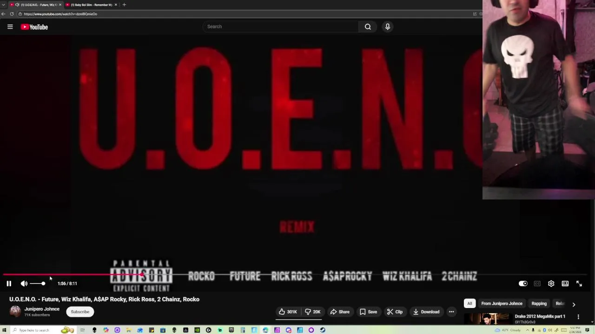This screenshot has width=595, height=334.
Task: Open the Drake 2012 MegaMix thumbnail
Action: (488, 319)
